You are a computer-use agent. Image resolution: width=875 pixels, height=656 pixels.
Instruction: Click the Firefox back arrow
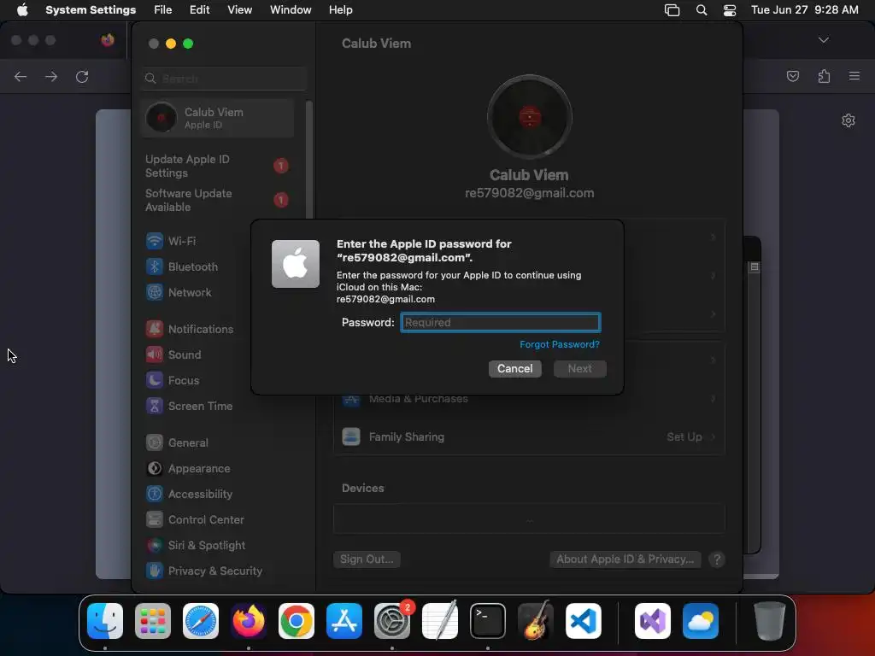pyautogui.click(x=21, y=76)
